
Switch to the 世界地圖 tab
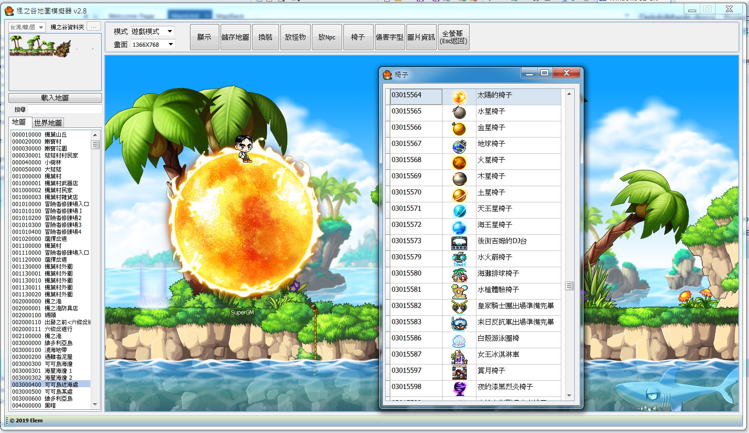point(48,123)
